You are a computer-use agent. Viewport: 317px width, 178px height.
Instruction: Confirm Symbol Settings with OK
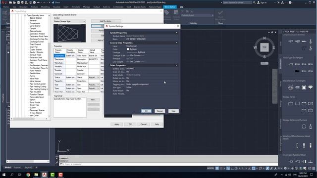(146, 111)
